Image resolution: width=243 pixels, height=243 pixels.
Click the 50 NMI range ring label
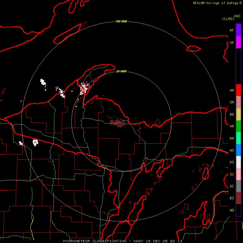(121, 71)
